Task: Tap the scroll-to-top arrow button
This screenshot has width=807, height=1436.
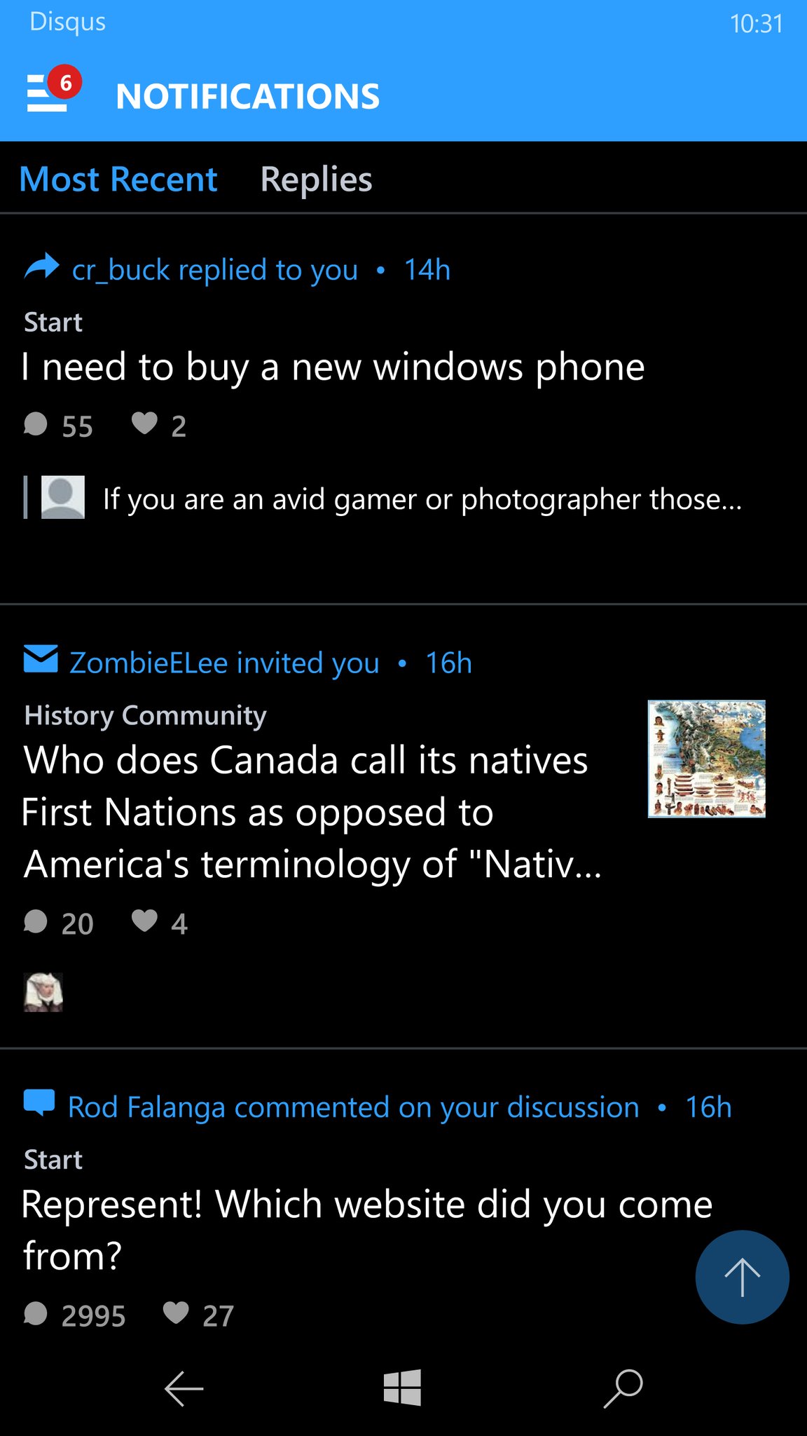Action: tap(742, 1277)
